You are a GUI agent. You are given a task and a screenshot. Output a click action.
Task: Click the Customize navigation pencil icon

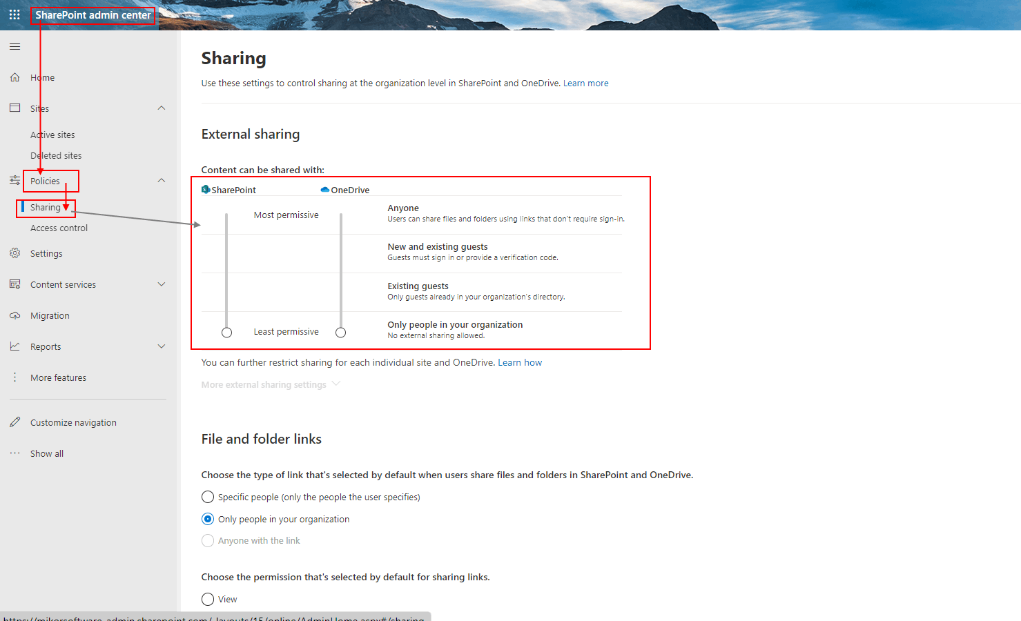click(x=14, y=422)
